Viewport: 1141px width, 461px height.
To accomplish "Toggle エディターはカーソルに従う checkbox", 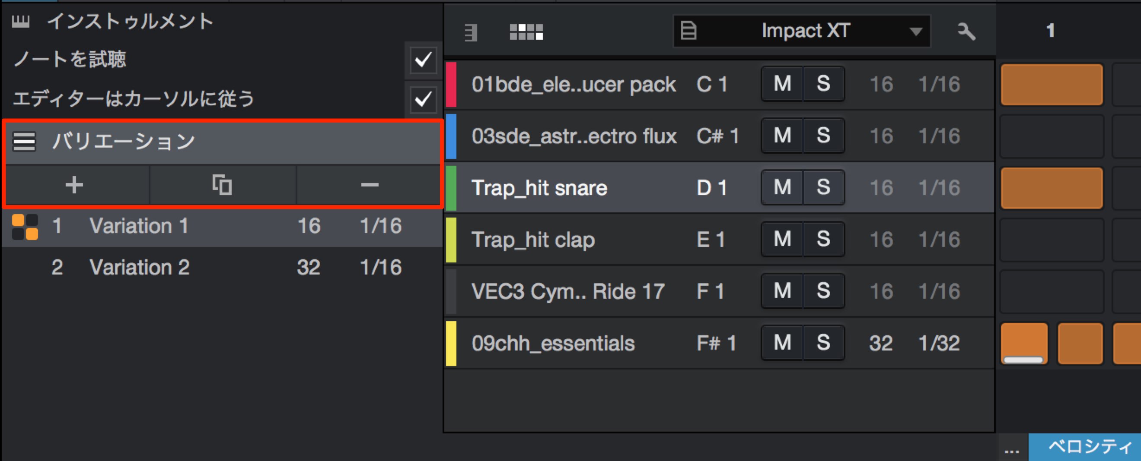I will 423,99.
